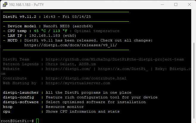The width and height of the screenshot is (196, 123).
Task: Click the NanoPi NEO3 device model text
Action: (x=57, y=26)
